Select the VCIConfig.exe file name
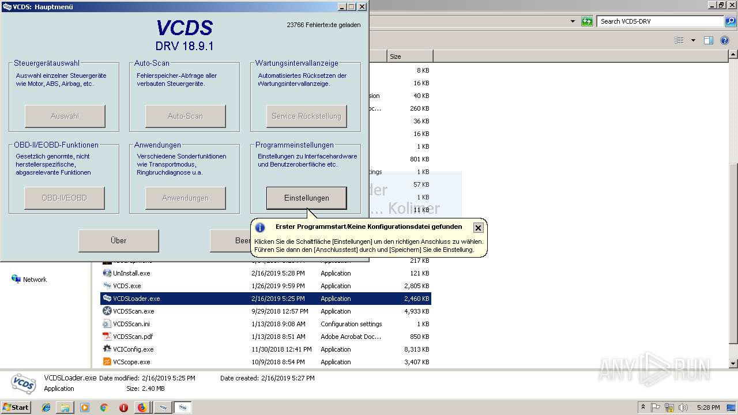This screenshot has height=415, width=738. click(x=133, y=349)
